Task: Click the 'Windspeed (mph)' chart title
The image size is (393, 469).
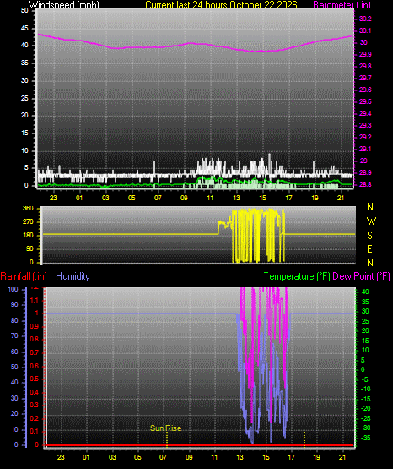Action: 64,4
